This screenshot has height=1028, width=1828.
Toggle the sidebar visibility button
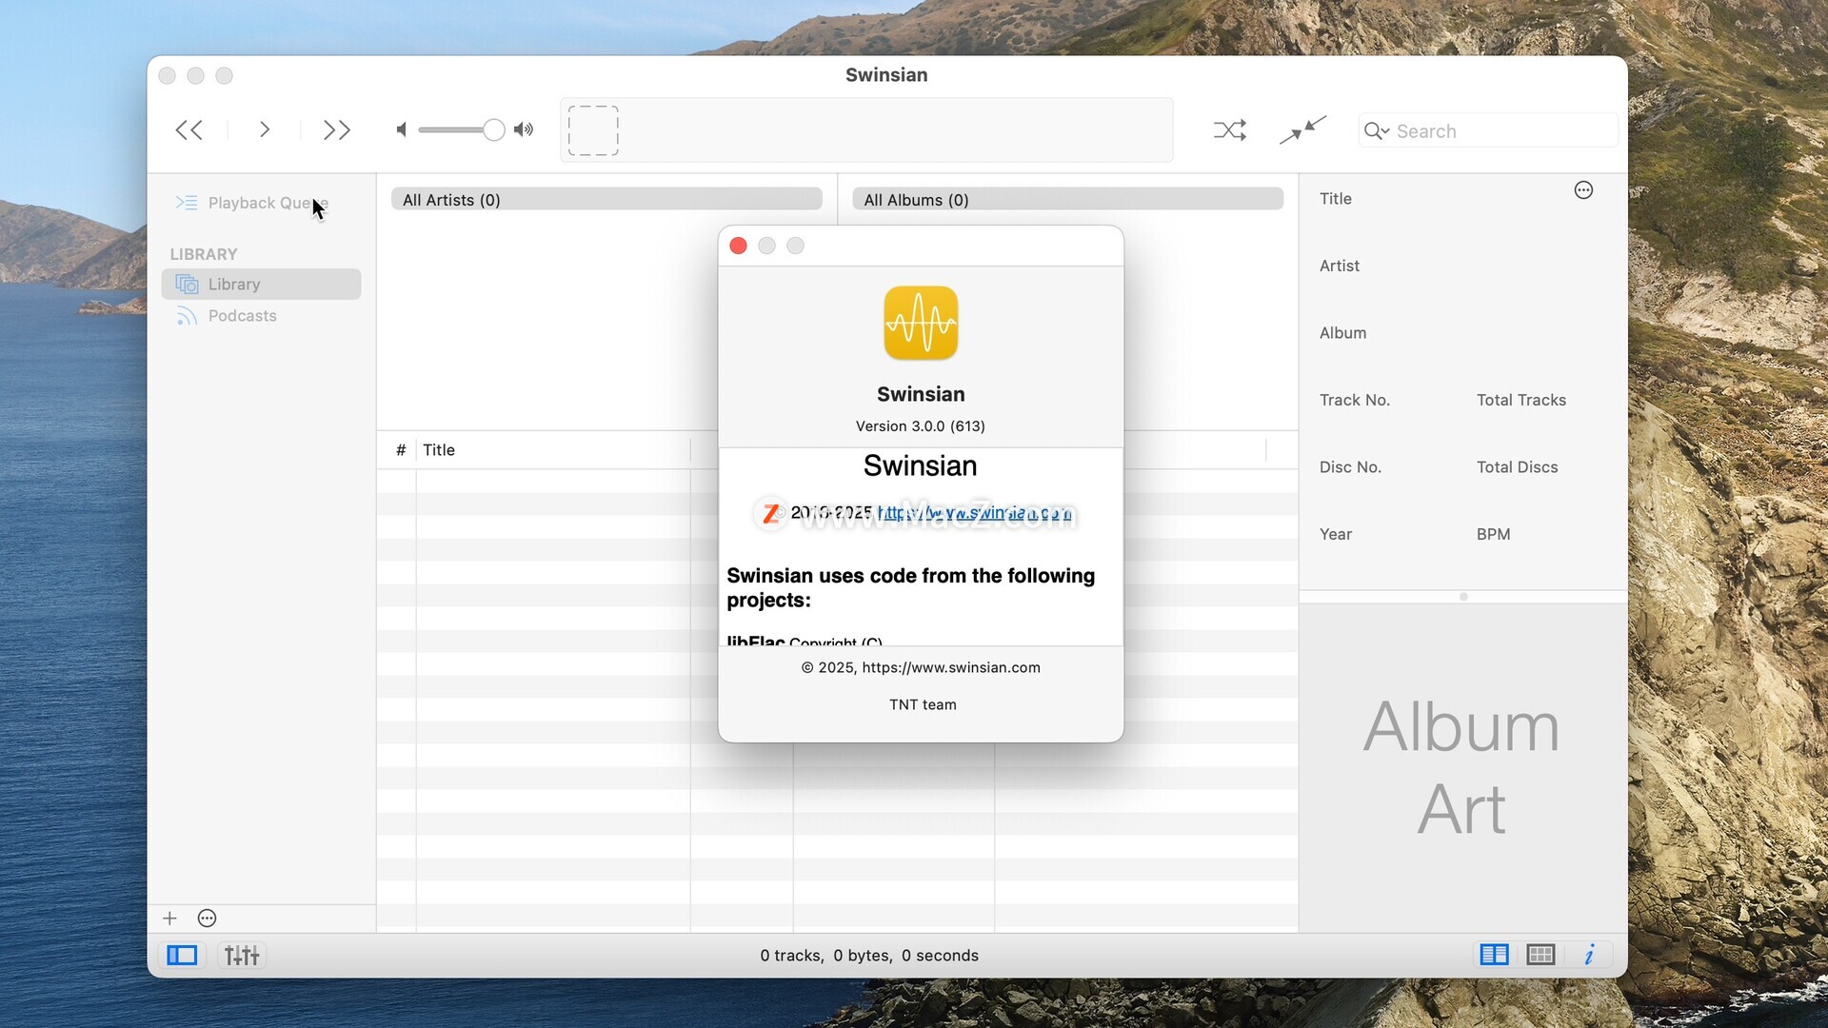coord(182,956)
